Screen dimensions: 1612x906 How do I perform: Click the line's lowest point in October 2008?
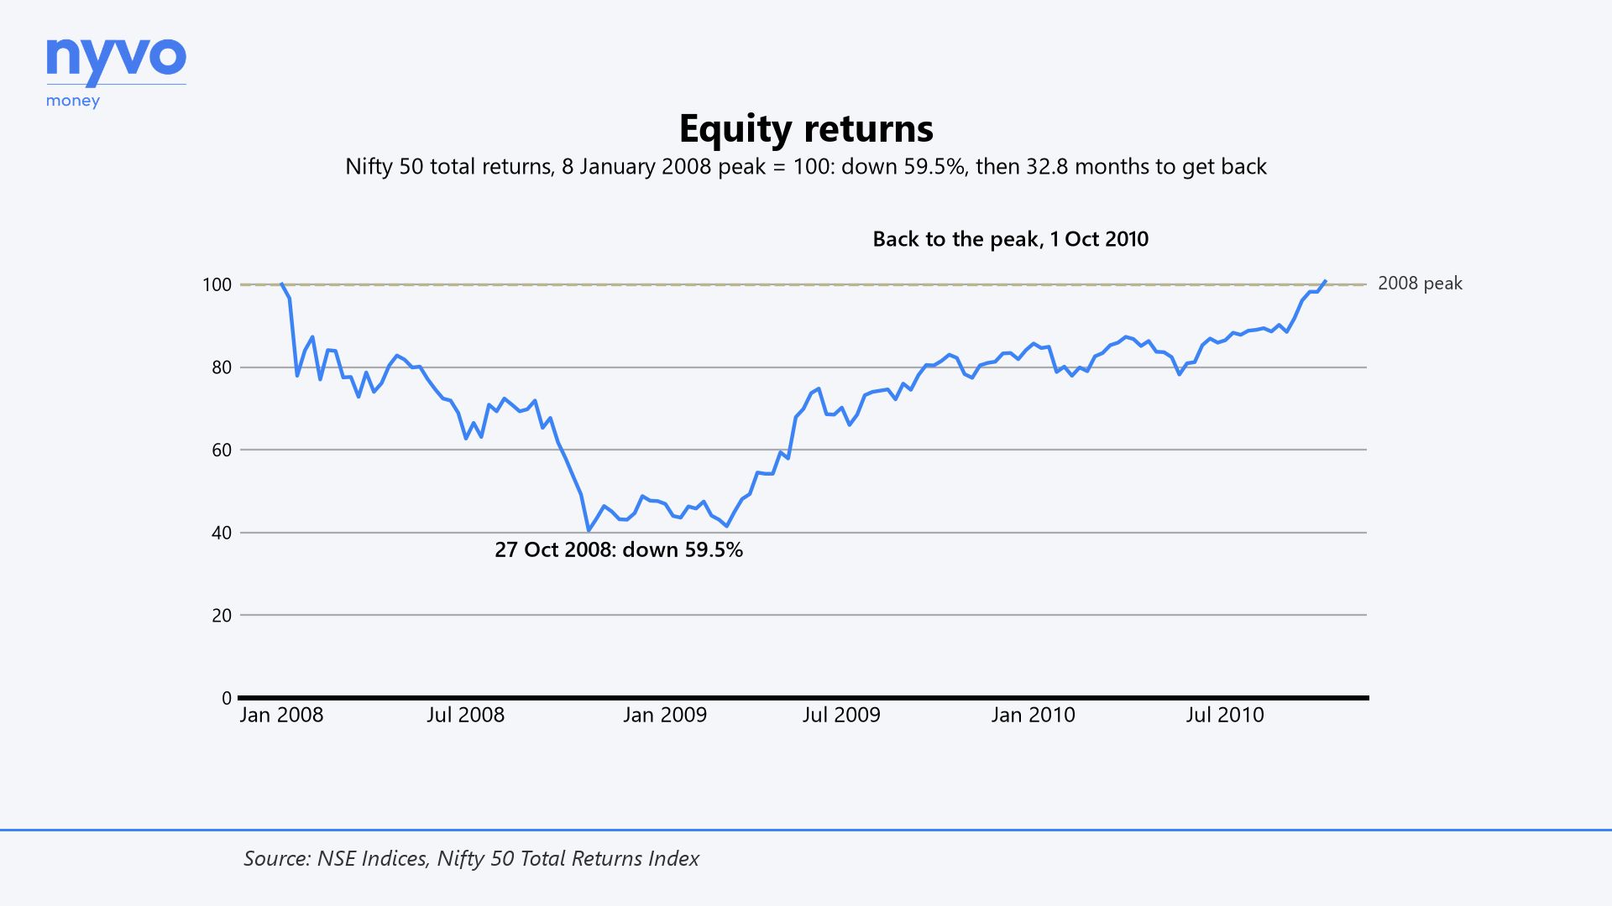pyautogui.click(x=589, y=530)
